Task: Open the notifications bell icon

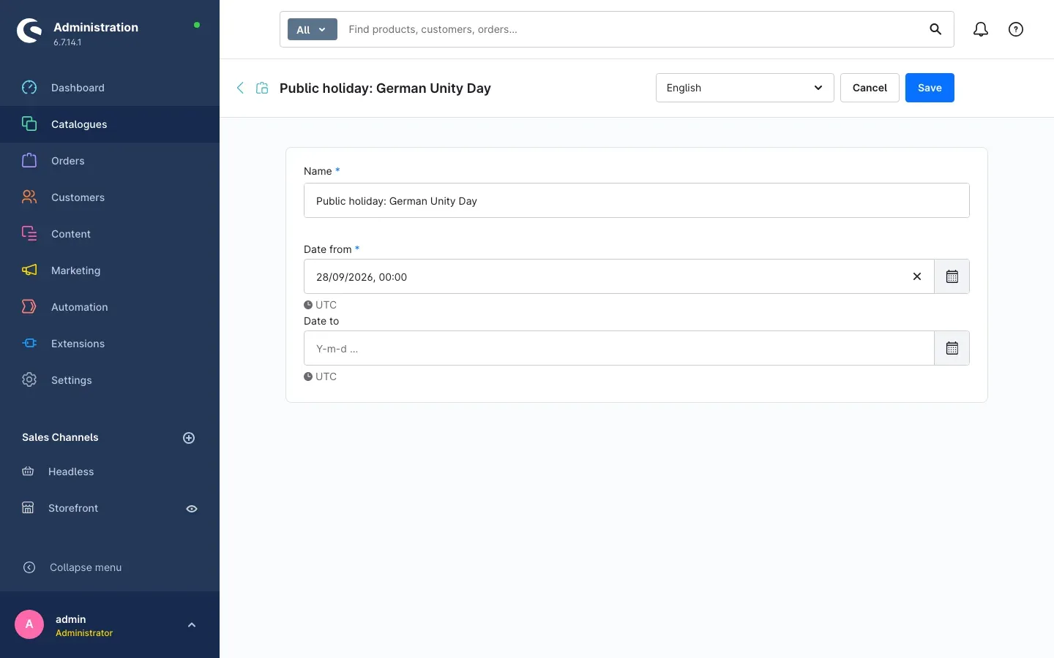Action: click(981, 29)
